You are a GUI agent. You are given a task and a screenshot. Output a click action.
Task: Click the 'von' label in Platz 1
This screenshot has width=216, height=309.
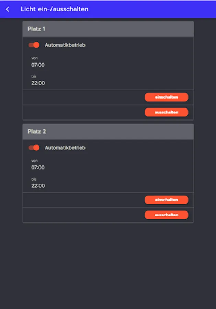tap(34, 58)
